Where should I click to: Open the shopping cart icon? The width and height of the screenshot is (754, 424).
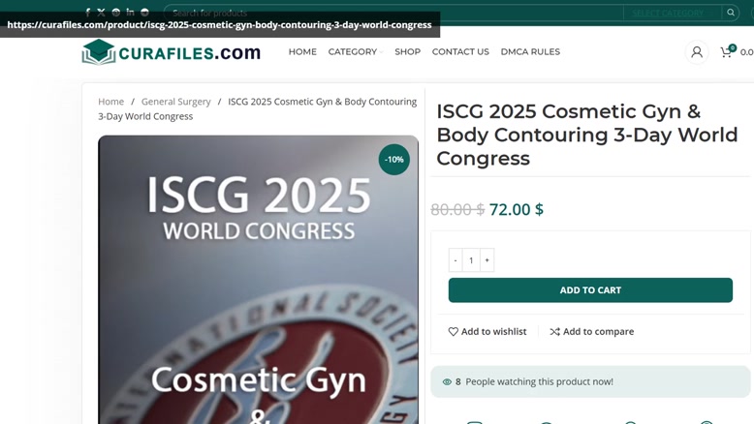(728, 51)
